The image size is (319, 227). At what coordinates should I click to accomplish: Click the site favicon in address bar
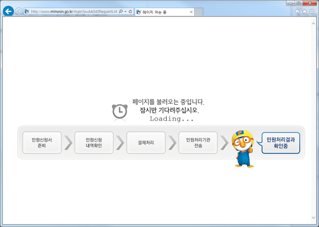pyautogui.click(x=27, y=12)
